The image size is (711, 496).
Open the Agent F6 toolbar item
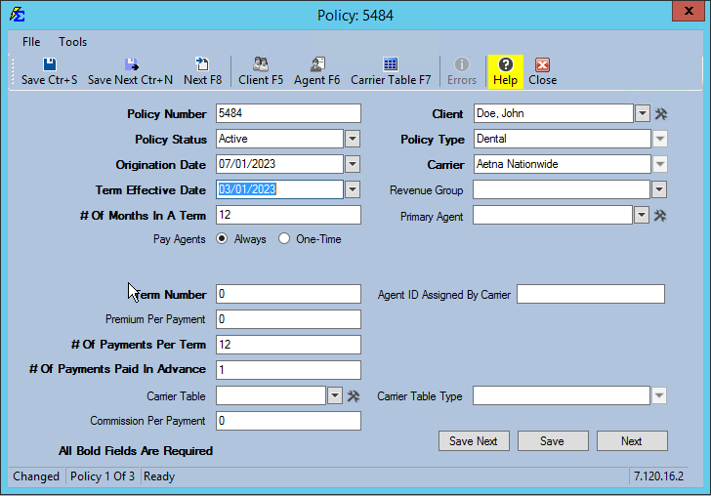coord(317,71)
